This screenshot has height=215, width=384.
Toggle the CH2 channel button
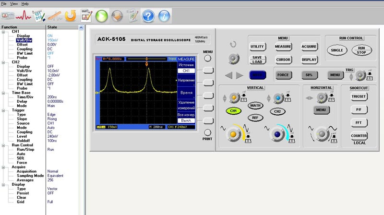[277, 111]
